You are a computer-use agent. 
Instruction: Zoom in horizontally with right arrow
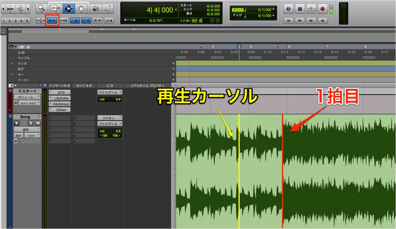(x=28, y=9)
